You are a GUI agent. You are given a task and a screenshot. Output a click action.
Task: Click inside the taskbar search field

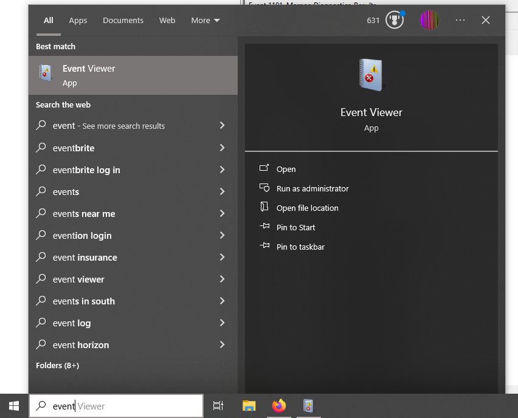pos(116,405)
